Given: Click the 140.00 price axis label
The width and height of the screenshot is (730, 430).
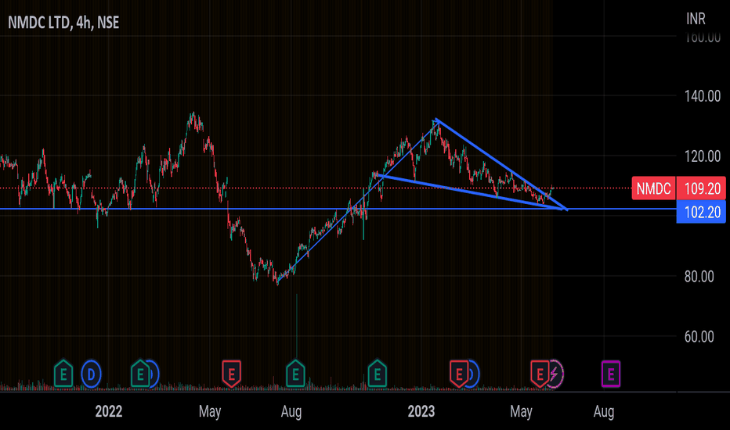Looking at the screenshot, I should click(702, 96).
